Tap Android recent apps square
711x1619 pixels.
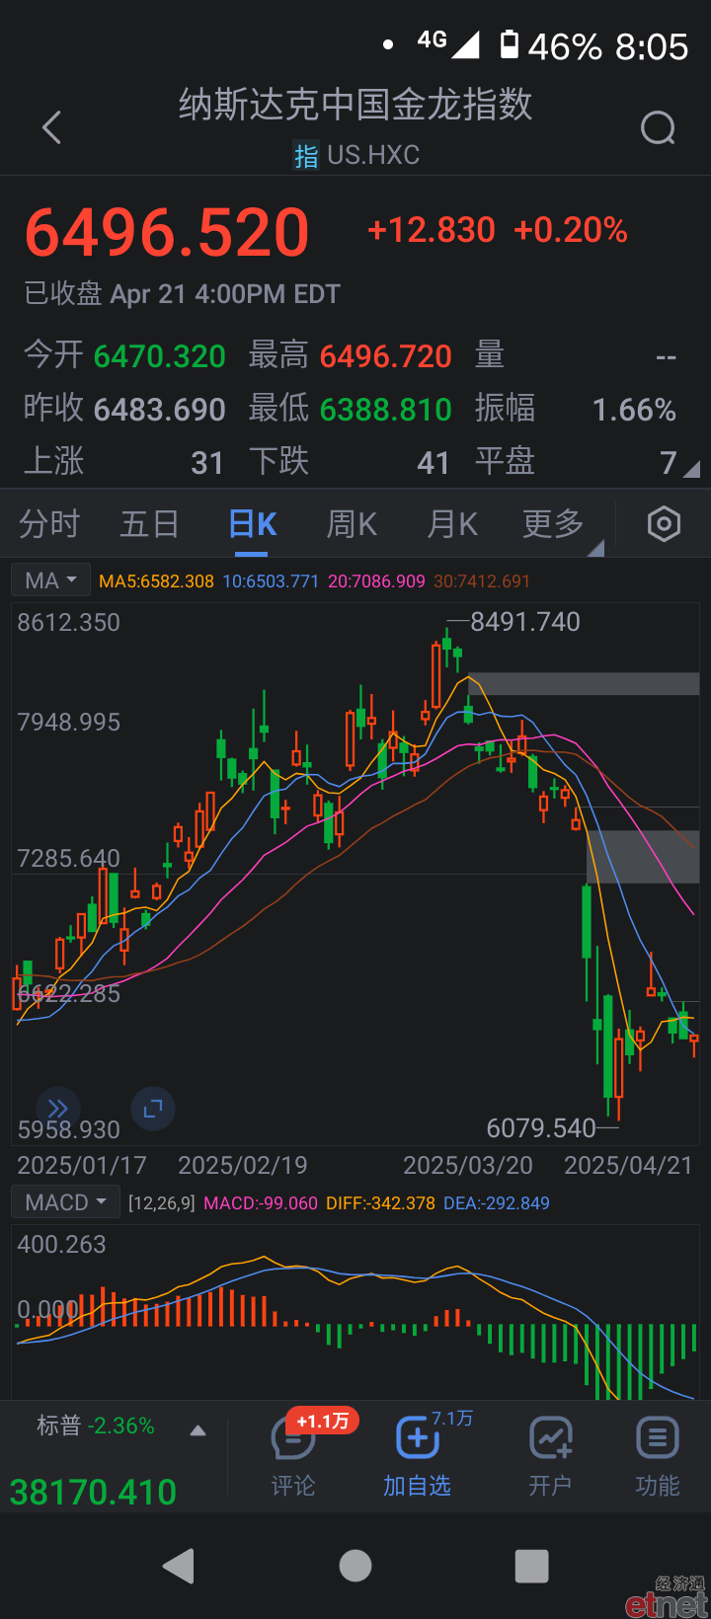point(532,1566)
